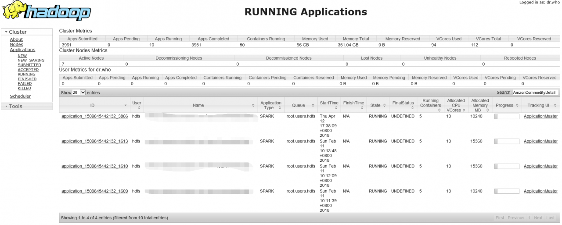The width and height of the screenshot is (562, 225).
Task: Open the Nodes page link
Action: click(16, 45)
